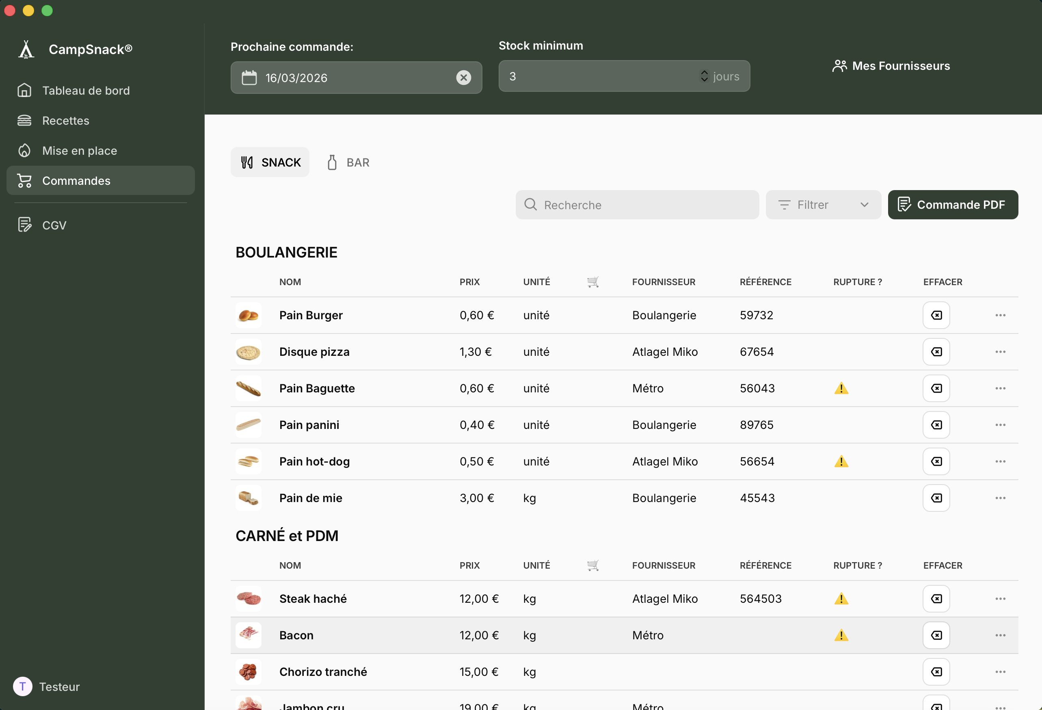This screenshot has height=710, width=1042.
Task: Clear the Prochaine commande date
Action: tap(463, 78)
